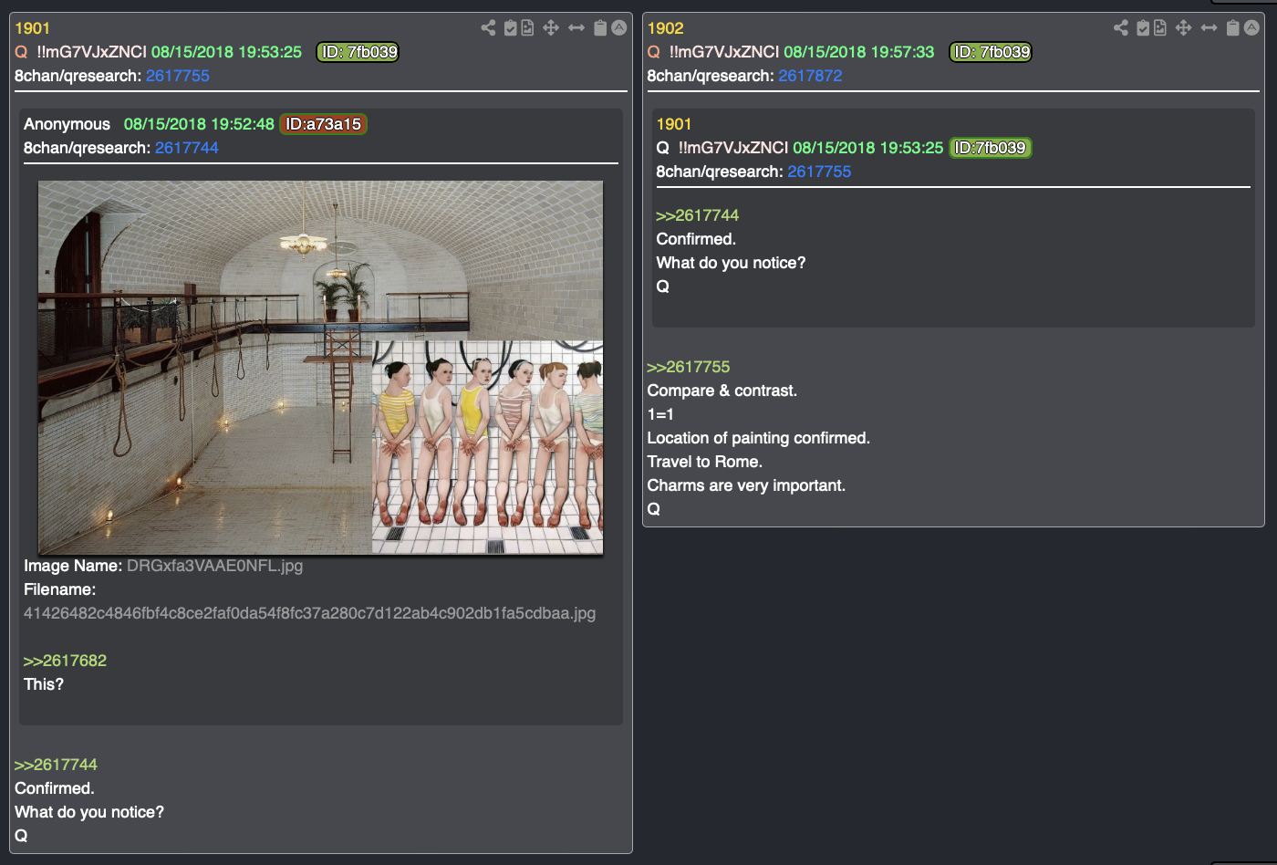
Task: Click the text 'Compare & contrast.'
Action: click(x=722, y=391)
